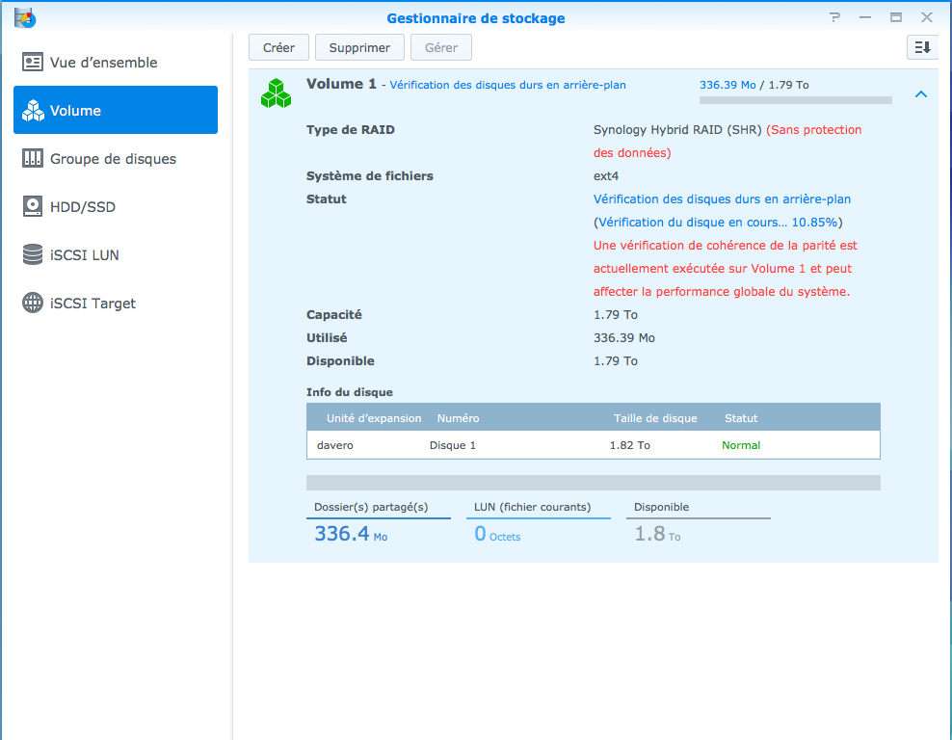Click the Utilisé value 336.39 Mo
This screenshot has width=952, height=740.
[x=624, y=337]
